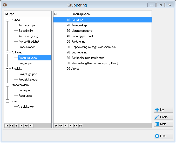Select the Vare tree label
The height and width of the screenshot is (143, 176).
(x=15, y=101)
